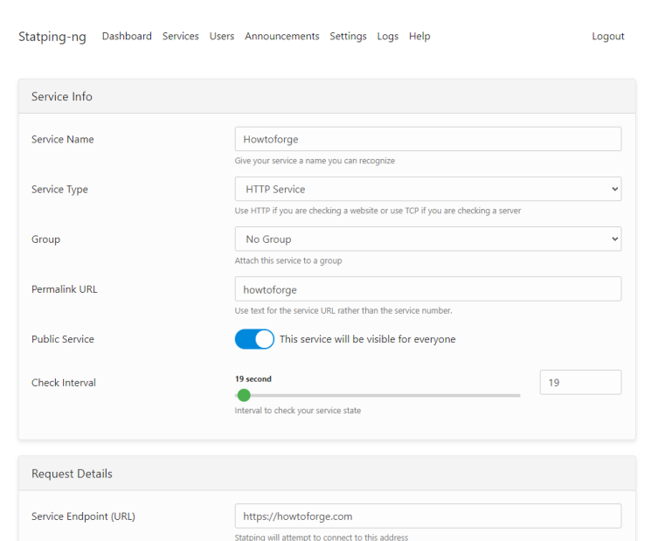Click the Service Name input field

coord(427,139)
